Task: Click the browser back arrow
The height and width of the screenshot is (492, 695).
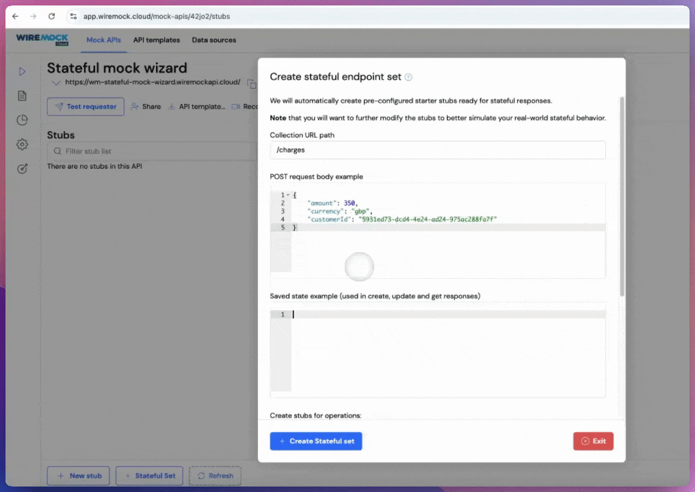Action: 15,16
